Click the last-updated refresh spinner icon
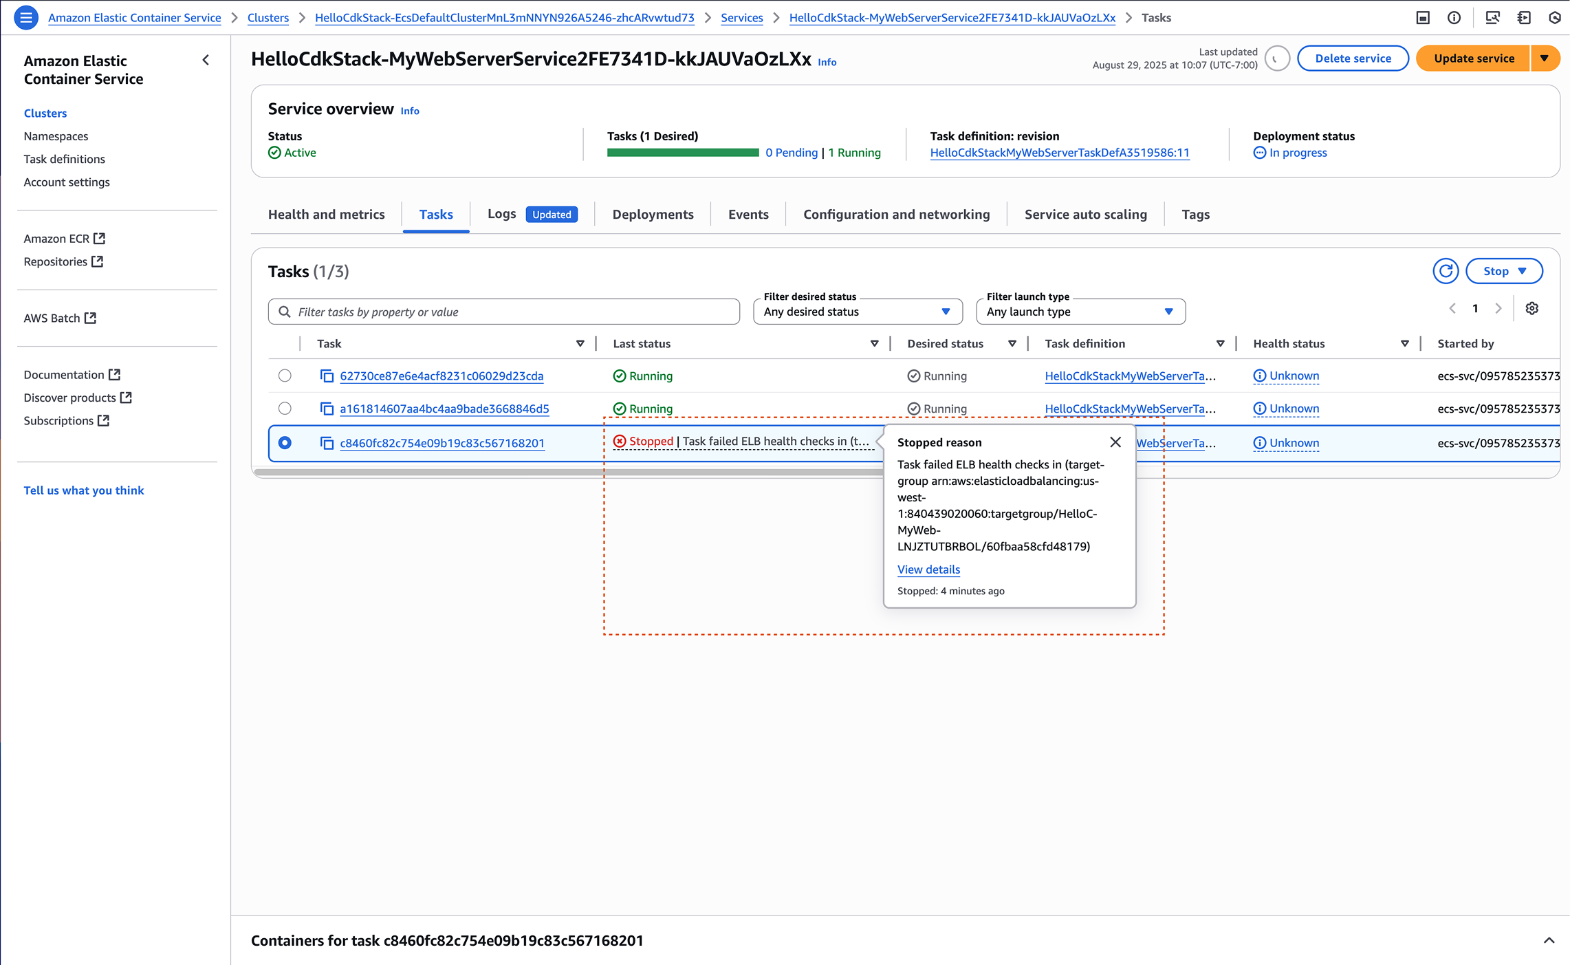 (1277, 58)
